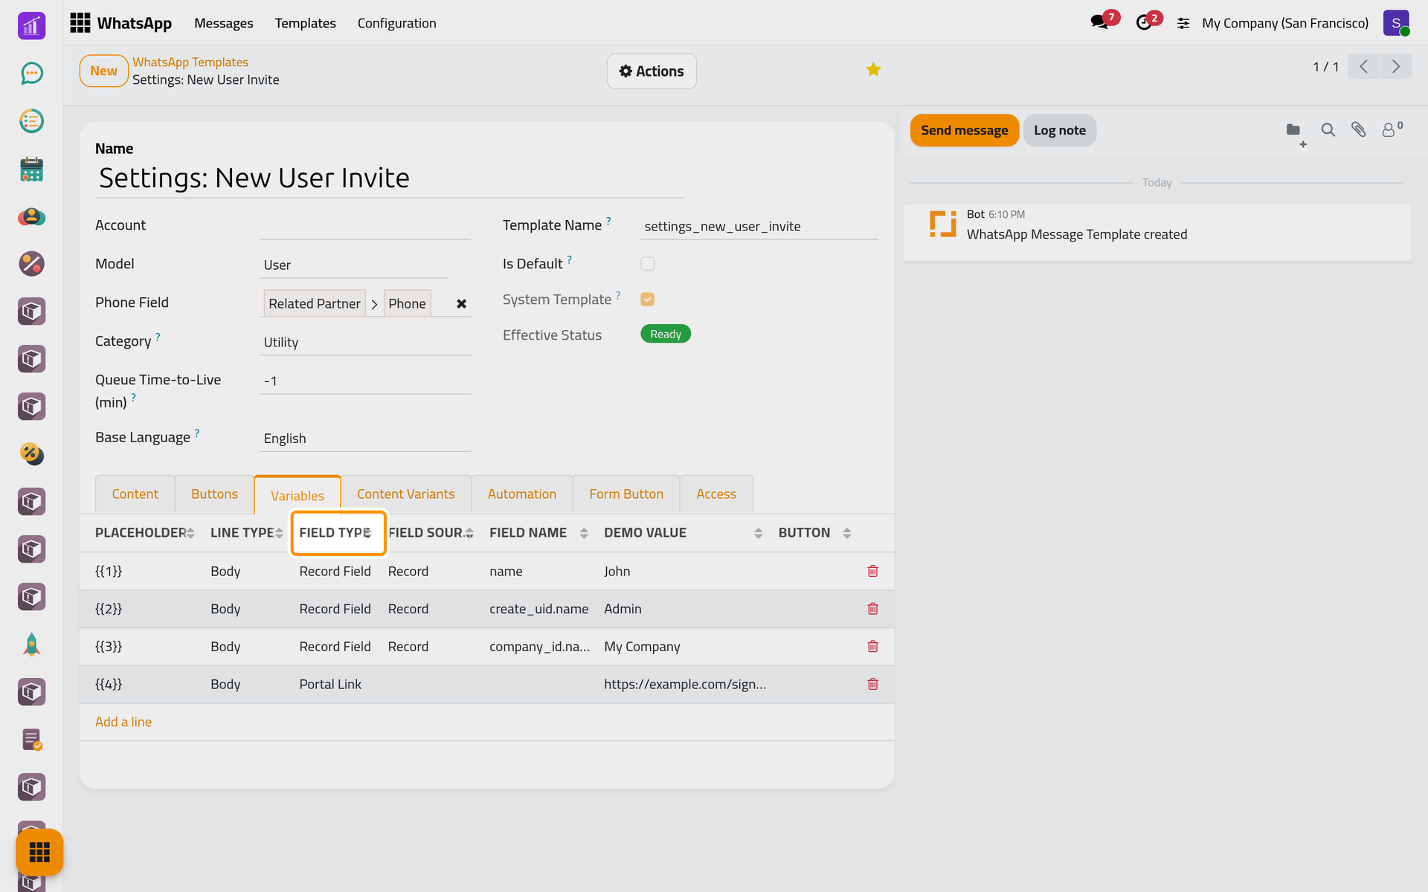Viewport: 1428px width, 892px height.
Task: Open the Actions gear button
Action: (652, 71)
